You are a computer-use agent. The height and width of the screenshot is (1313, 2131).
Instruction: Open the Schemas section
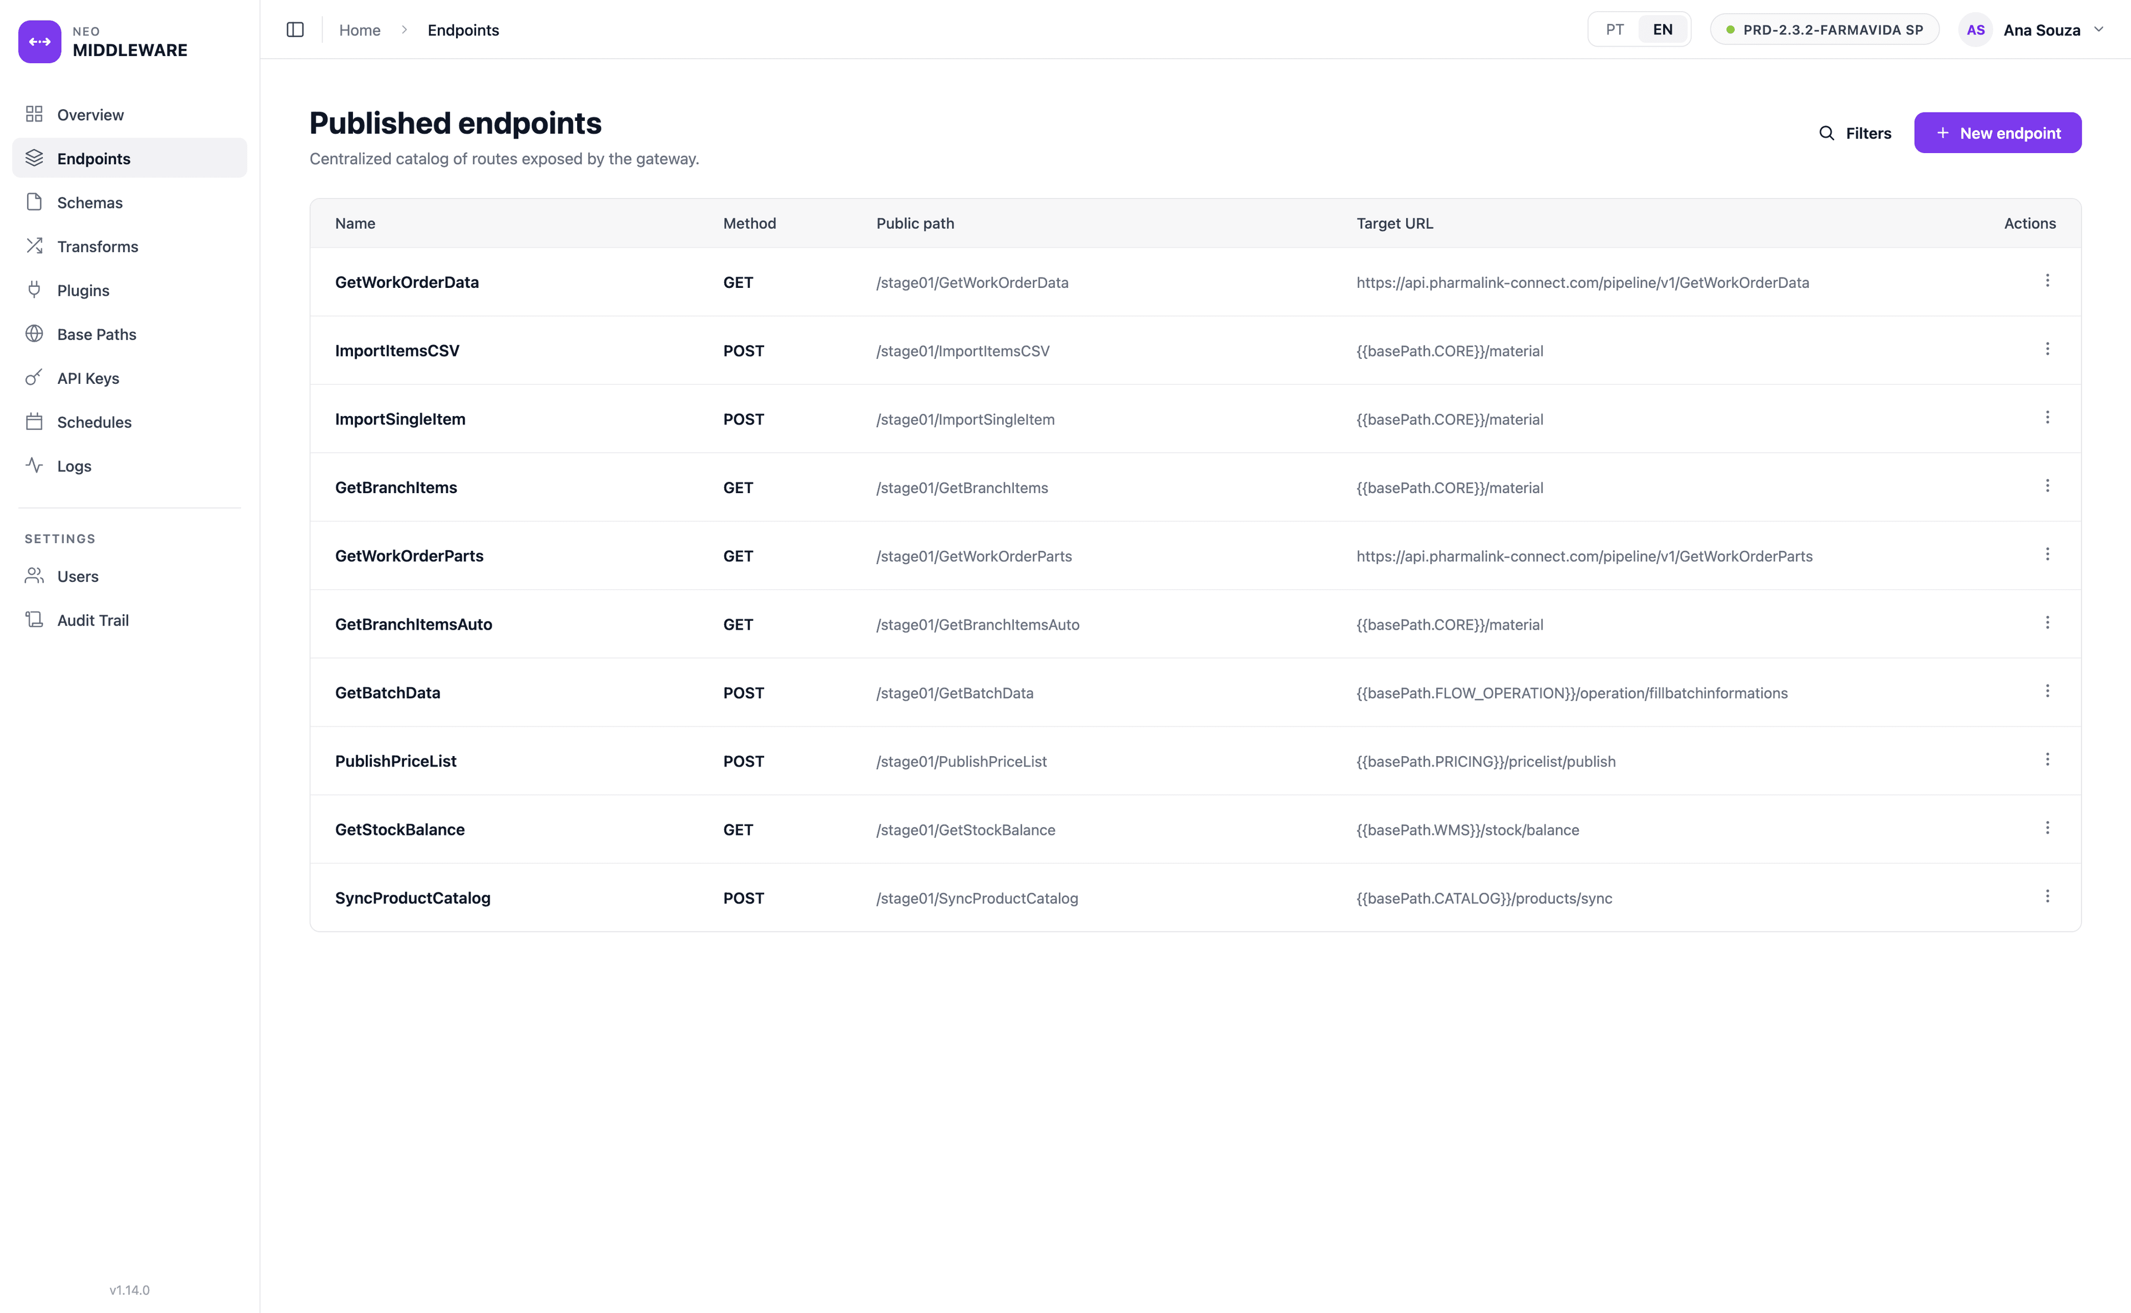[129, 202]
